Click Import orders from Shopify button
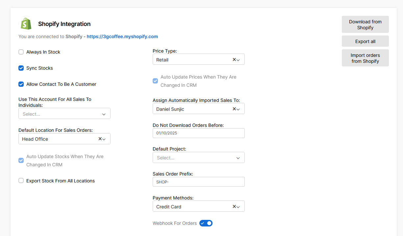Image resolution: width=403 pixels, height=236 pixels. click(x=365, y=58)
